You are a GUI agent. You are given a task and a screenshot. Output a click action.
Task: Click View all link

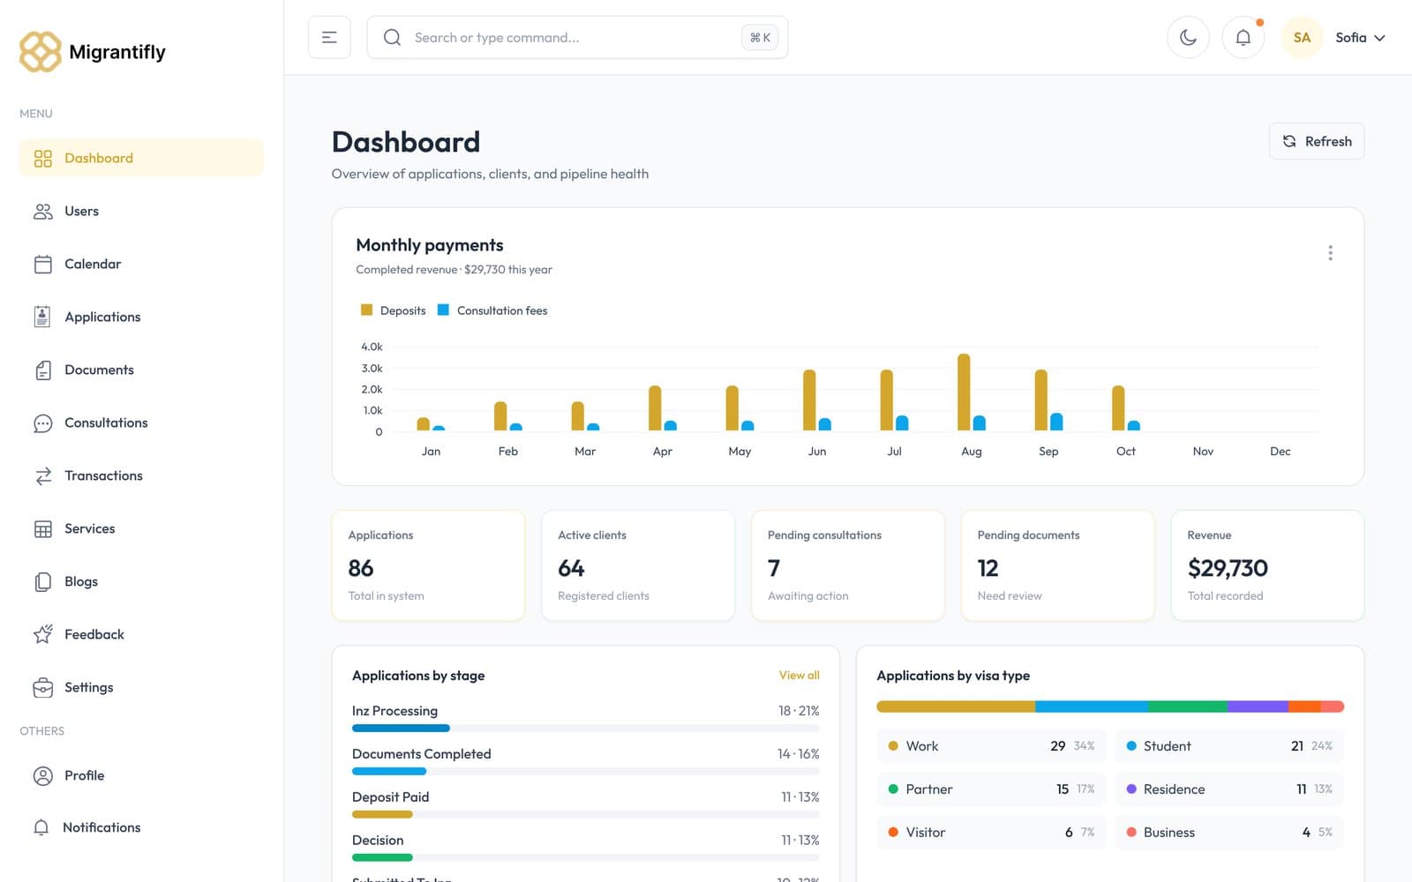(x=799, y=675)
